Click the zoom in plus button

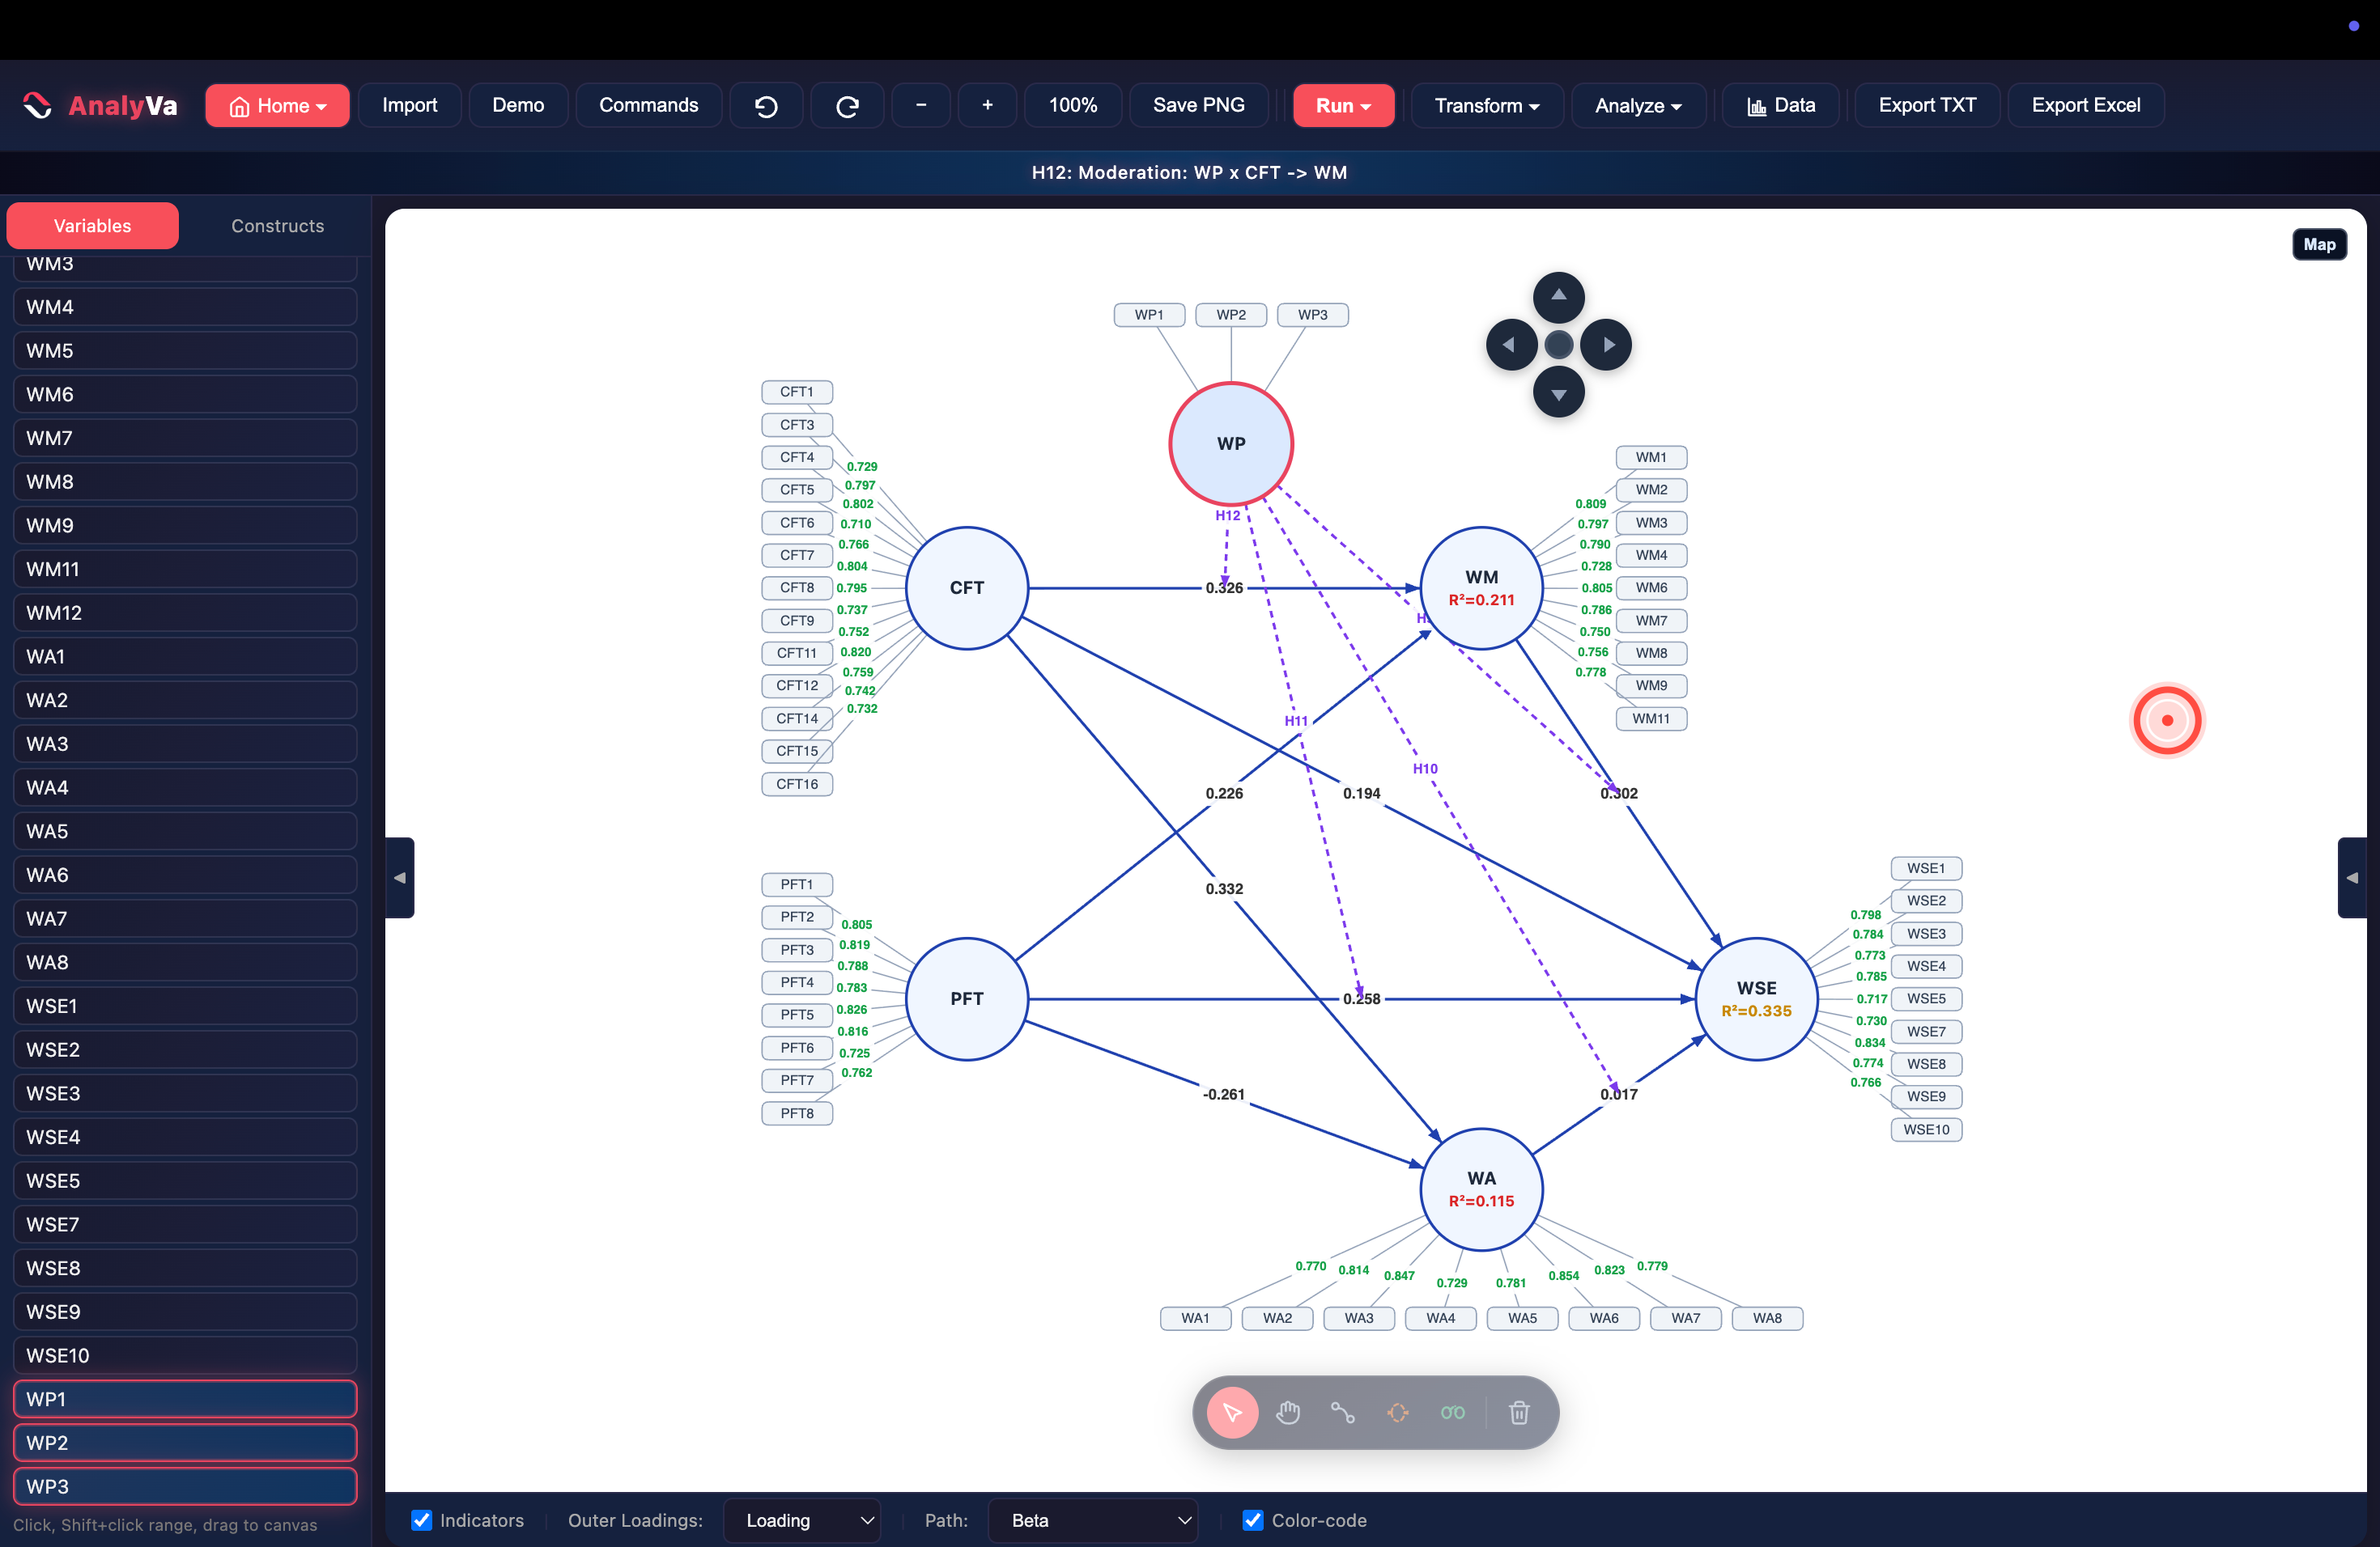click(x=987, y=106)
